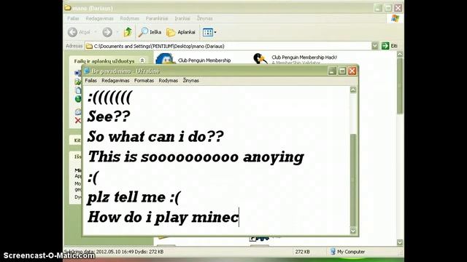Image resolution: width=467 pixels, height=262 pixels.
Task: Open Explorer Redagavimas menu
Action: (x=99, y=18)
